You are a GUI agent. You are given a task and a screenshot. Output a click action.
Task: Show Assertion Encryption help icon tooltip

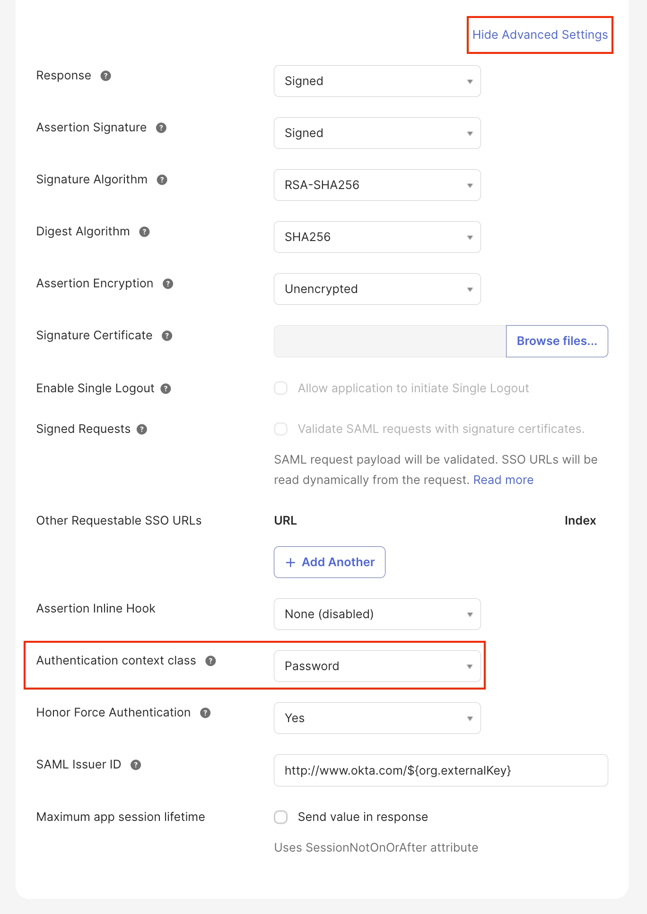pos(168,284)
